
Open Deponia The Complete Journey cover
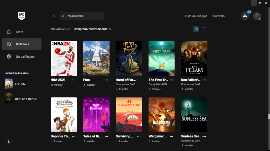coord(64,115)
